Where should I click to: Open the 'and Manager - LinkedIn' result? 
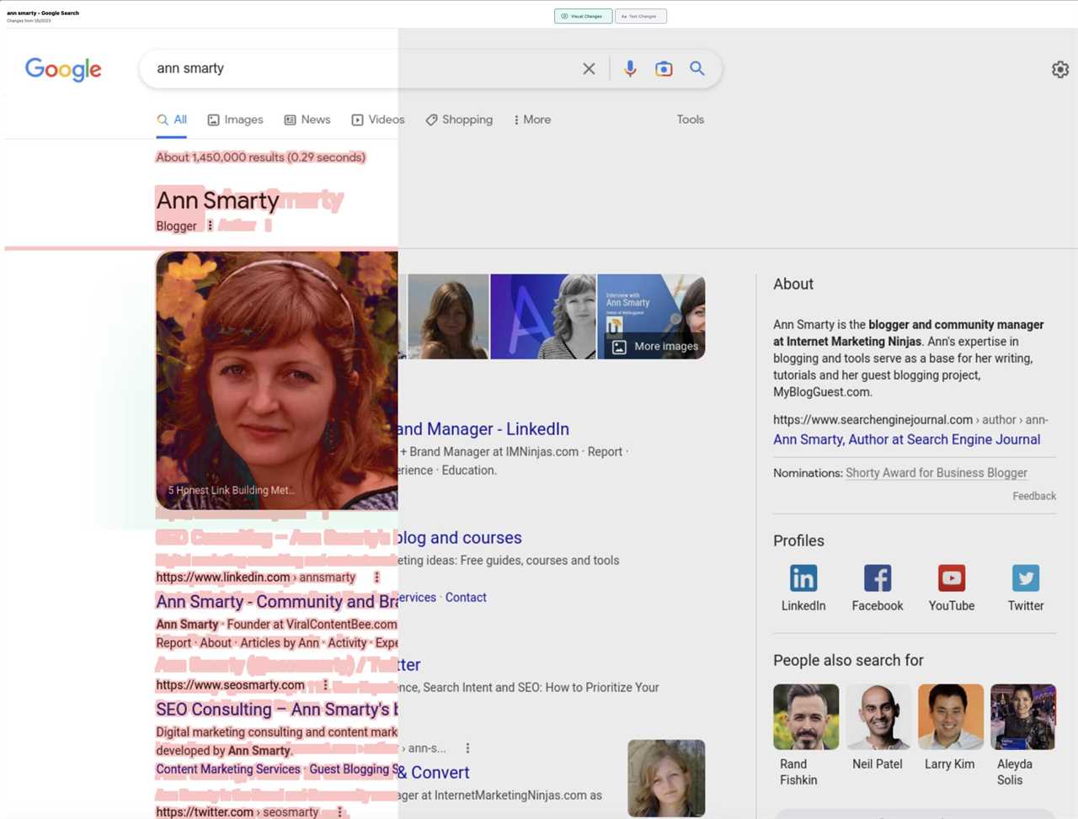coord(483,428)
